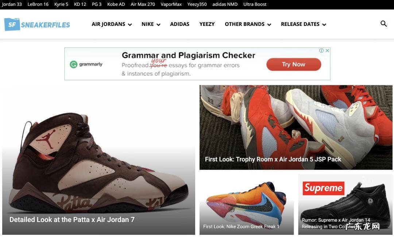The image size is (394, 237).
Task: Open the LeBron 16 top link
Action: click(38, 4)
